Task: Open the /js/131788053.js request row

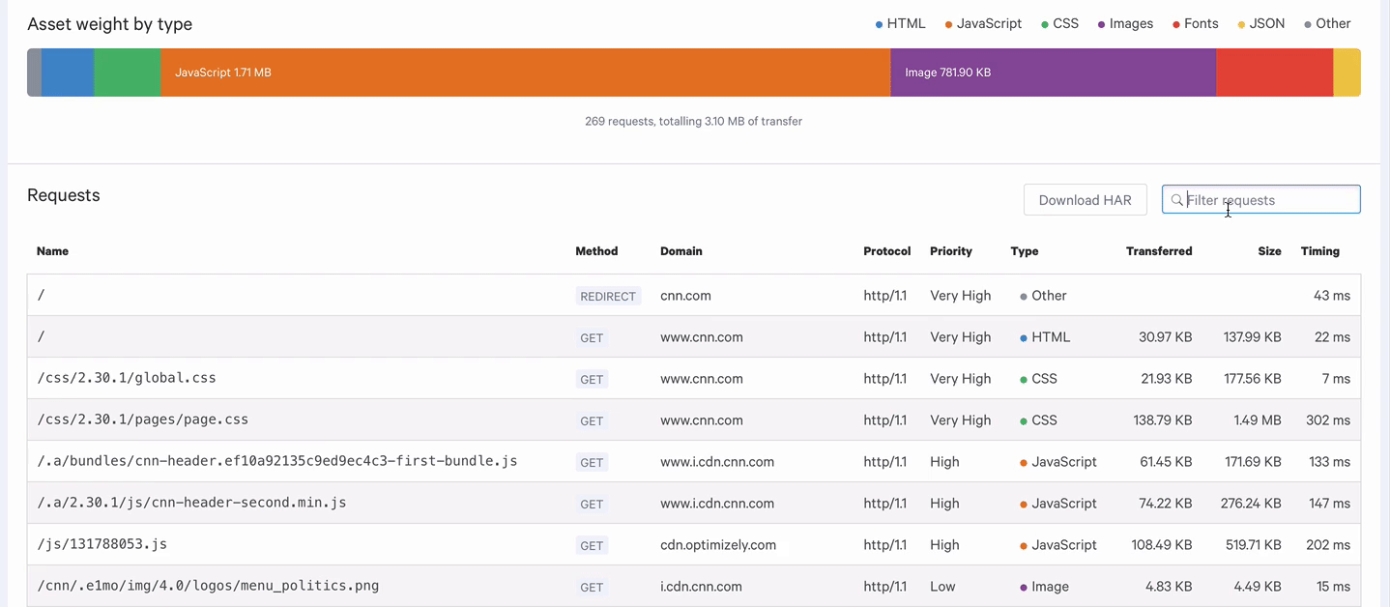Action: tap(693, 545)
